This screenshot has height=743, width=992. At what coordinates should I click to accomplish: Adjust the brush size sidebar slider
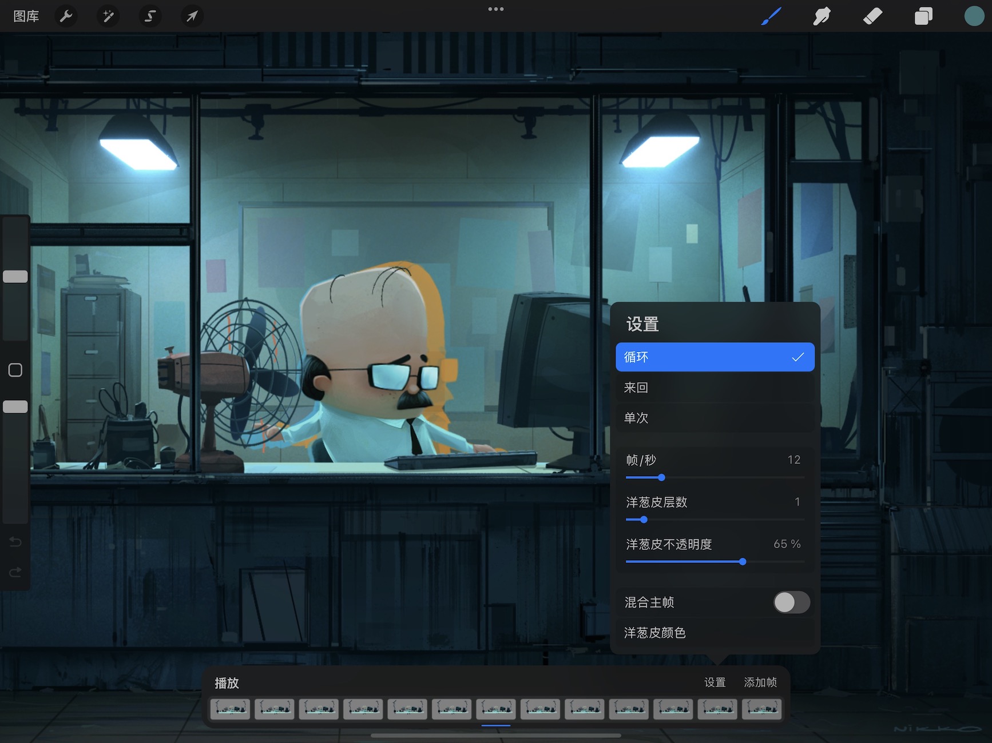(x=15, y=277)
